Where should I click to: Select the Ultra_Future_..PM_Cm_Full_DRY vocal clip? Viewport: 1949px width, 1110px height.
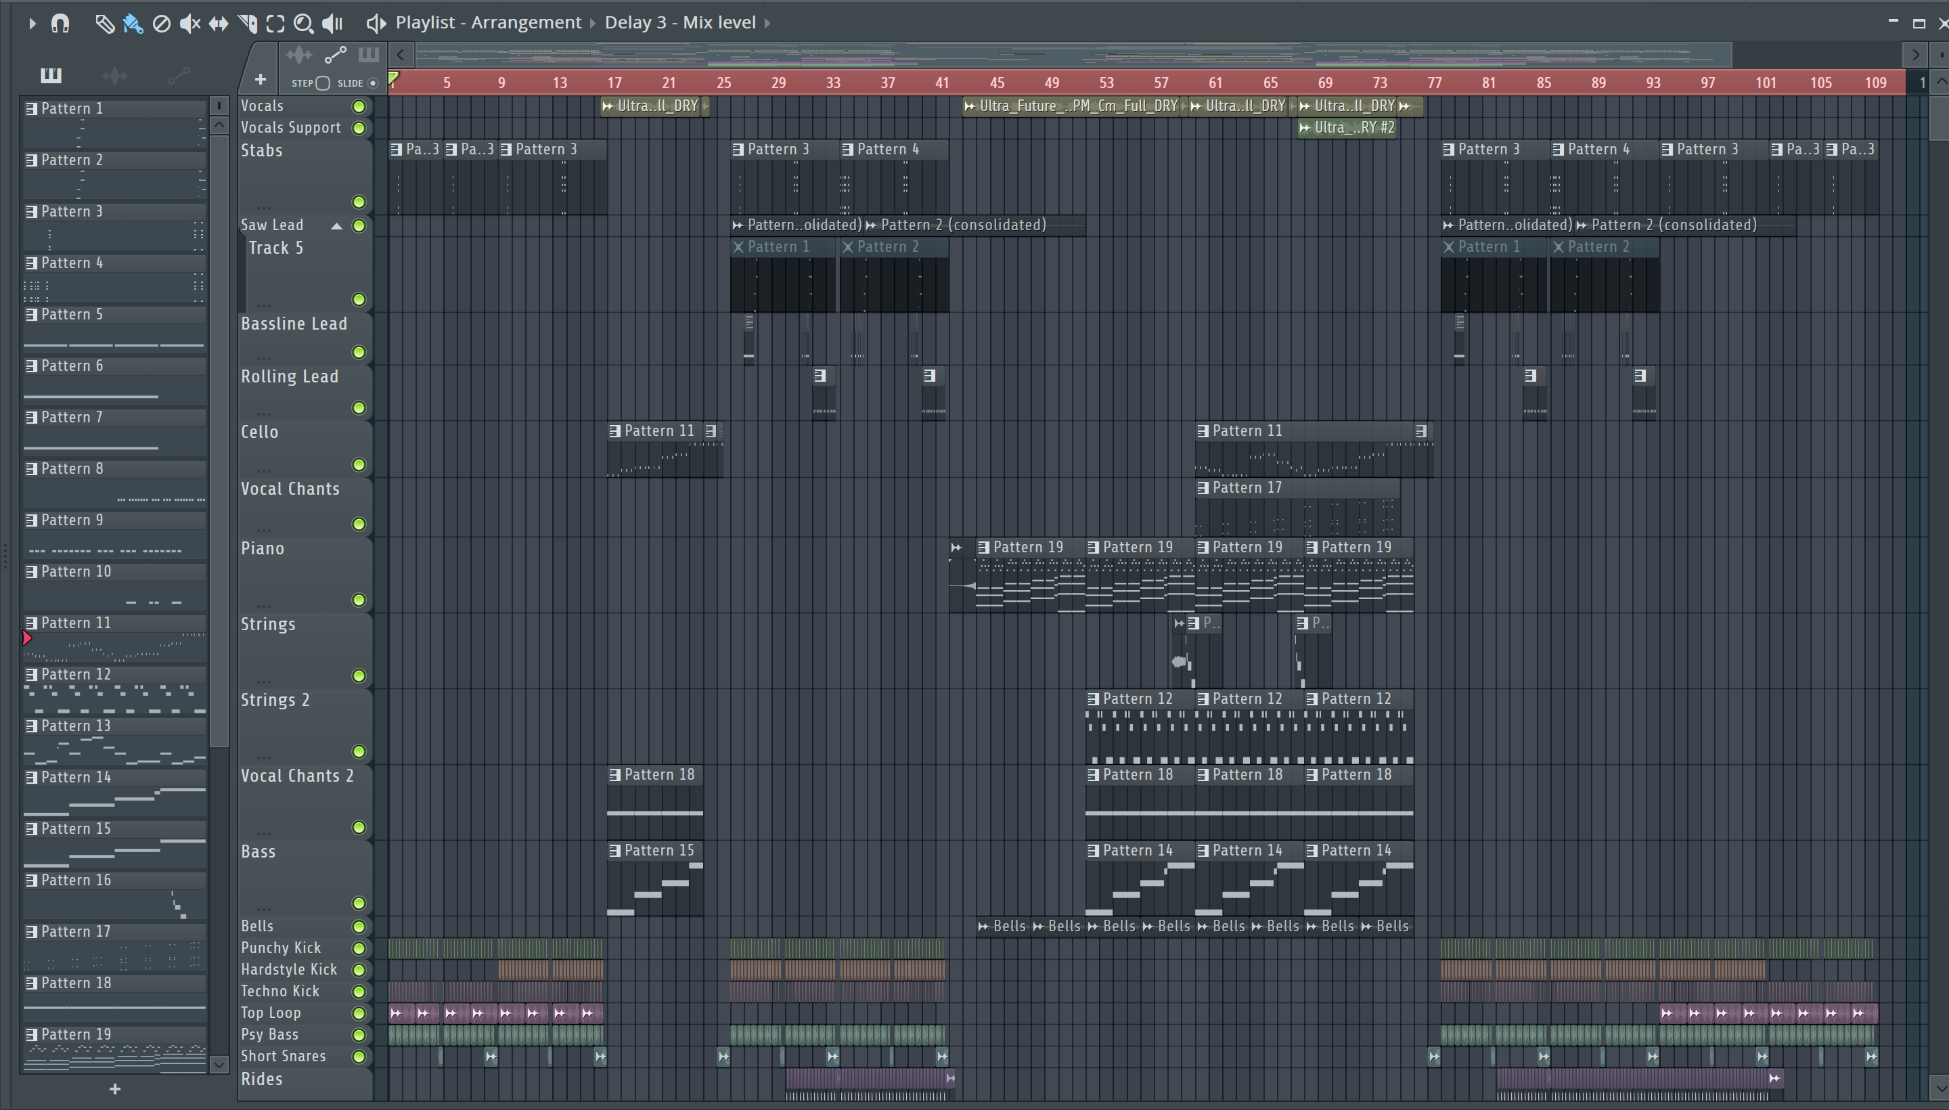point(1073,107)
